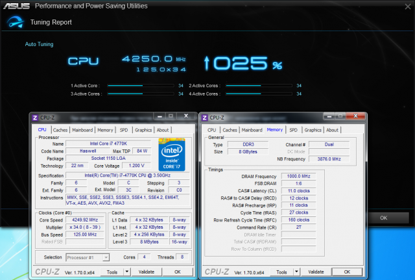Close the ASUS Performance utilities window
The image size is (415, 280).
tap(408, 6)
